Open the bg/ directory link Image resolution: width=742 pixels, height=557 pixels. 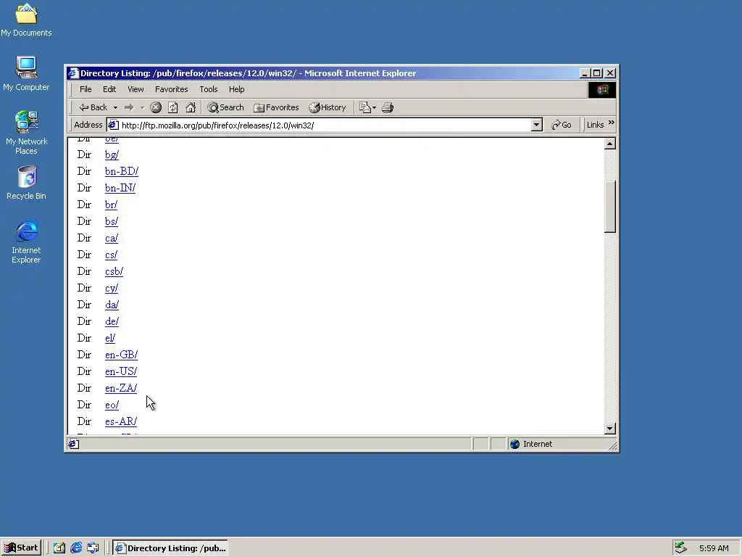pos(112,154)
